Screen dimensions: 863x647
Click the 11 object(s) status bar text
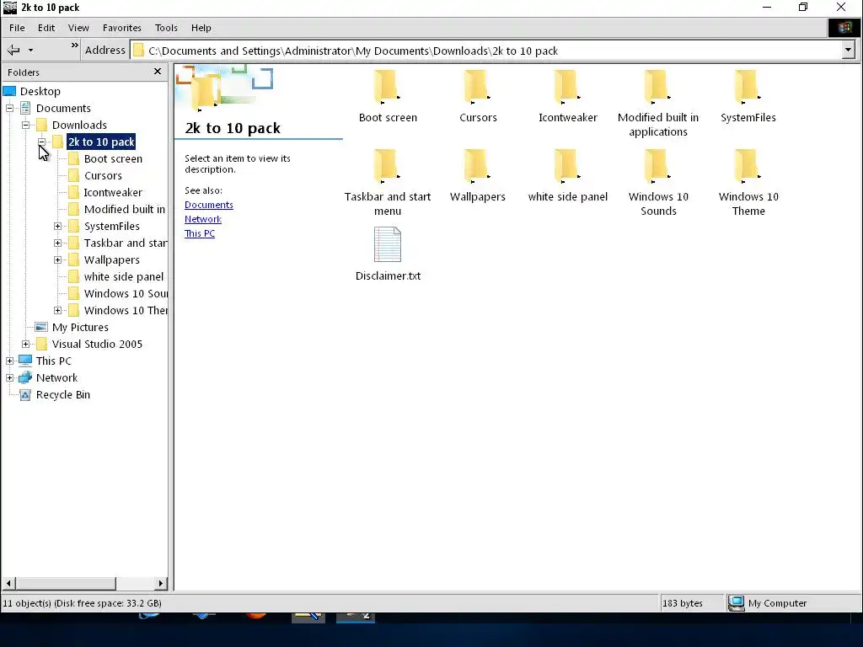pos(82,603)
